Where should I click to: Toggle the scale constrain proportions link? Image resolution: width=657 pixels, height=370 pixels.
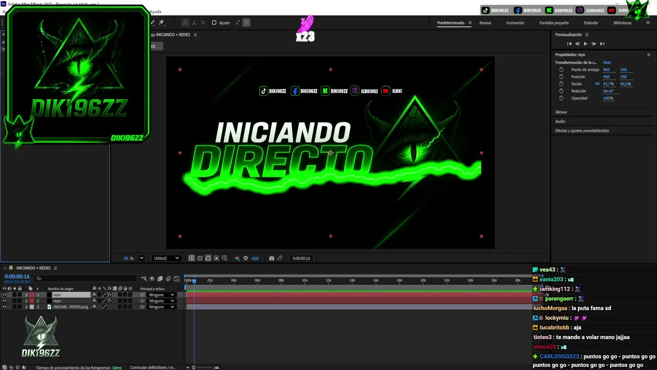(597, 84)
